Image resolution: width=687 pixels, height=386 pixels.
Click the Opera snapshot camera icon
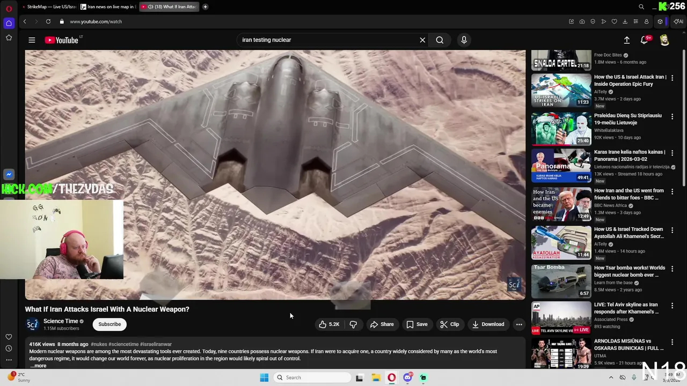point(582,21)
